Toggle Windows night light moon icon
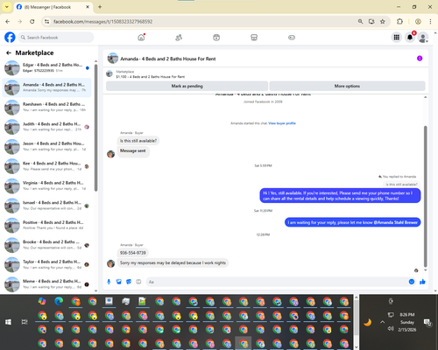 368,322
